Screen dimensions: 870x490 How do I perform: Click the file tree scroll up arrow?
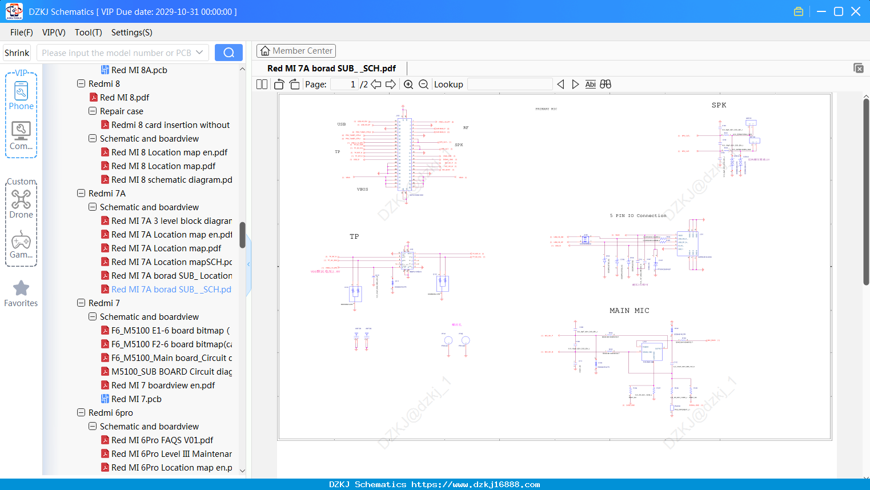pyautogui.click(x=242, y=69)
